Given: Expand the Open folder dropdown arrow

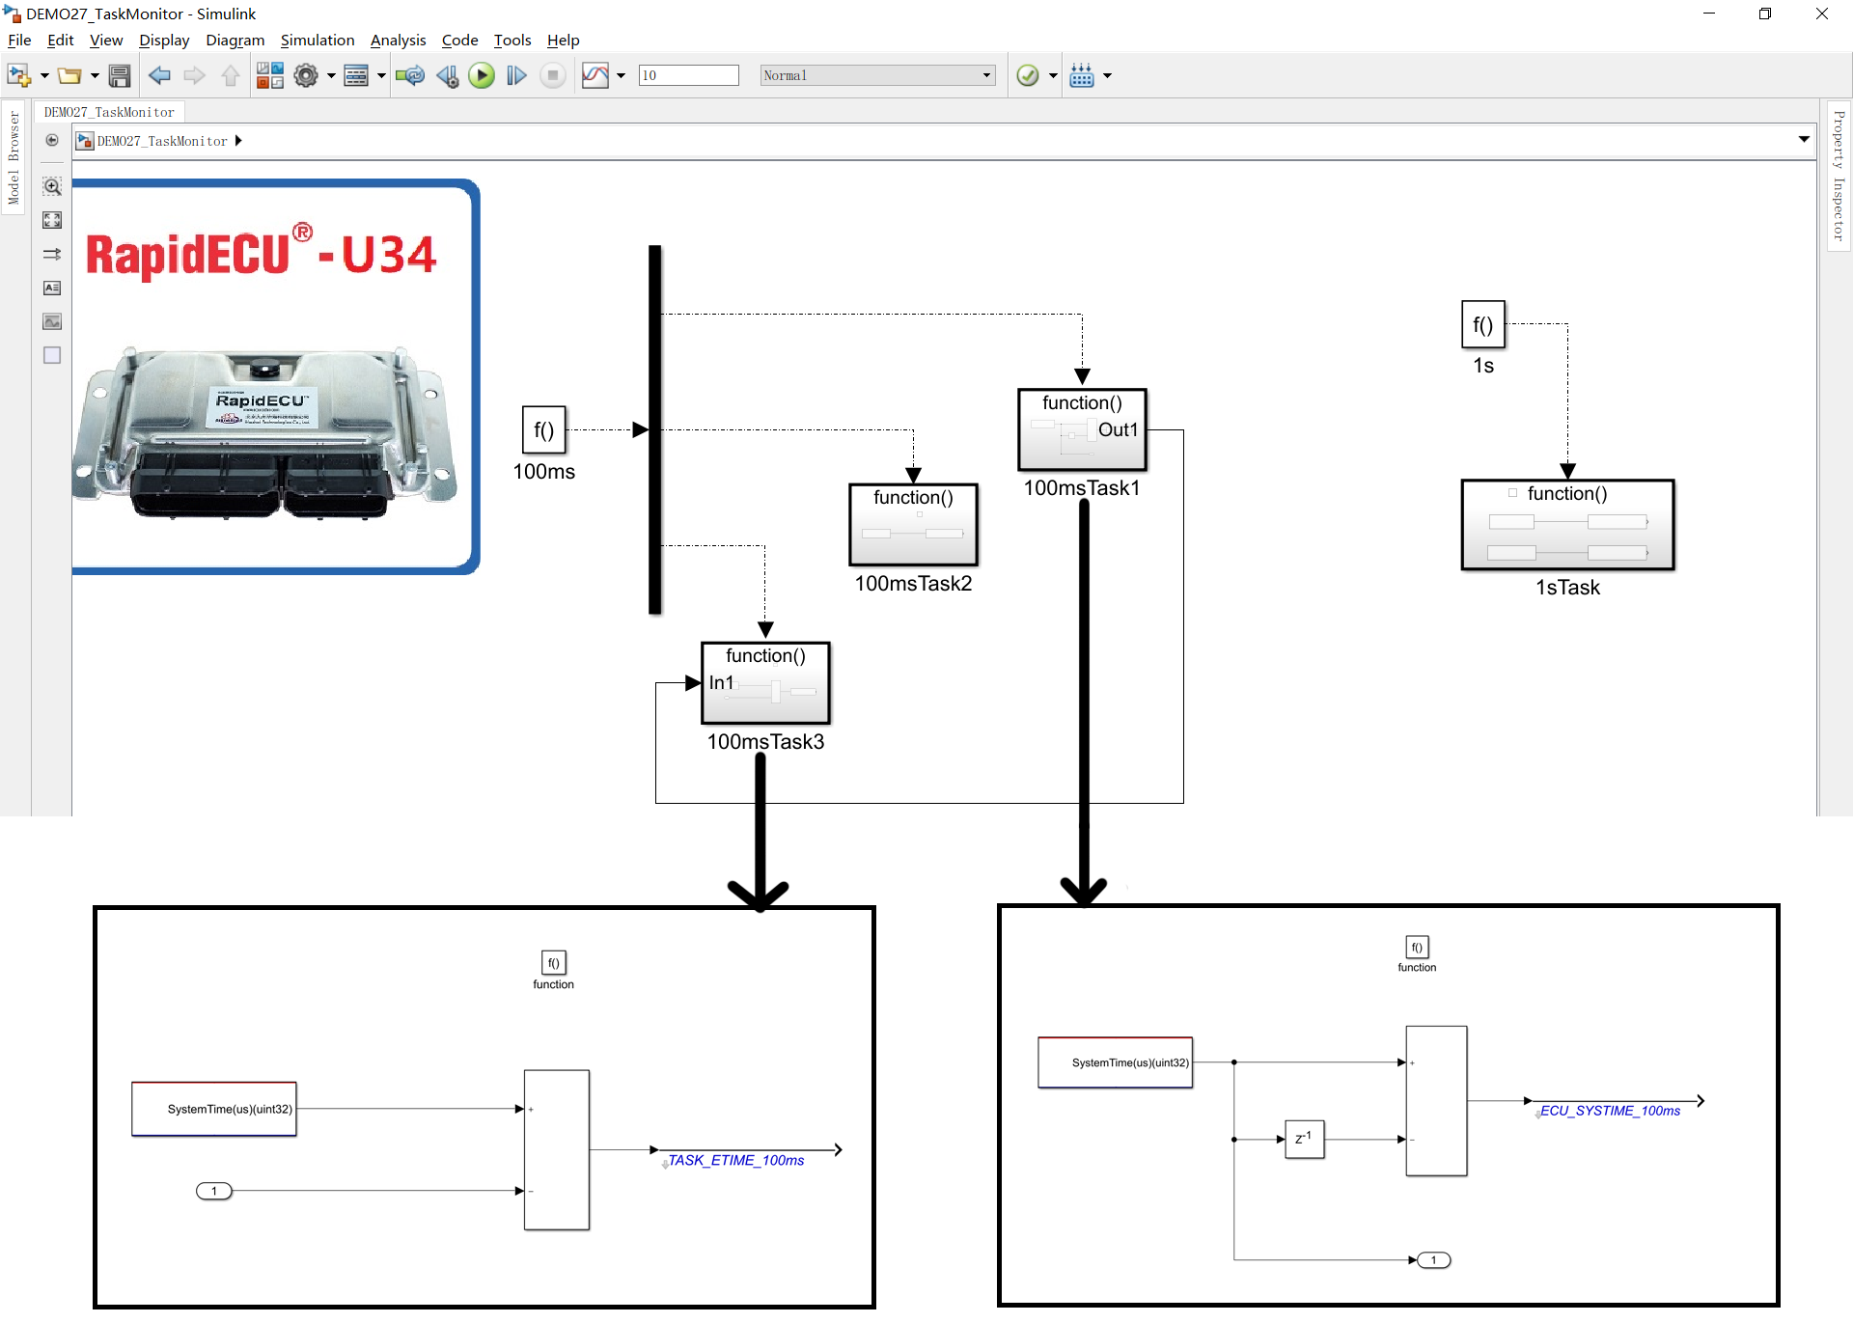Looking at the screenshot, I should click(95, 75).
